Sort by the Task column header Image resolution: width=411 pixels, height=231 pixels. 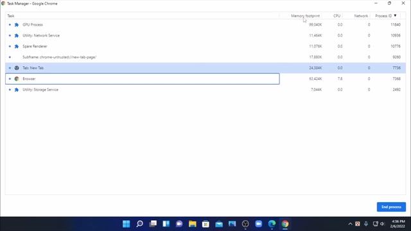pyautogui.click(x=11, y=16)
